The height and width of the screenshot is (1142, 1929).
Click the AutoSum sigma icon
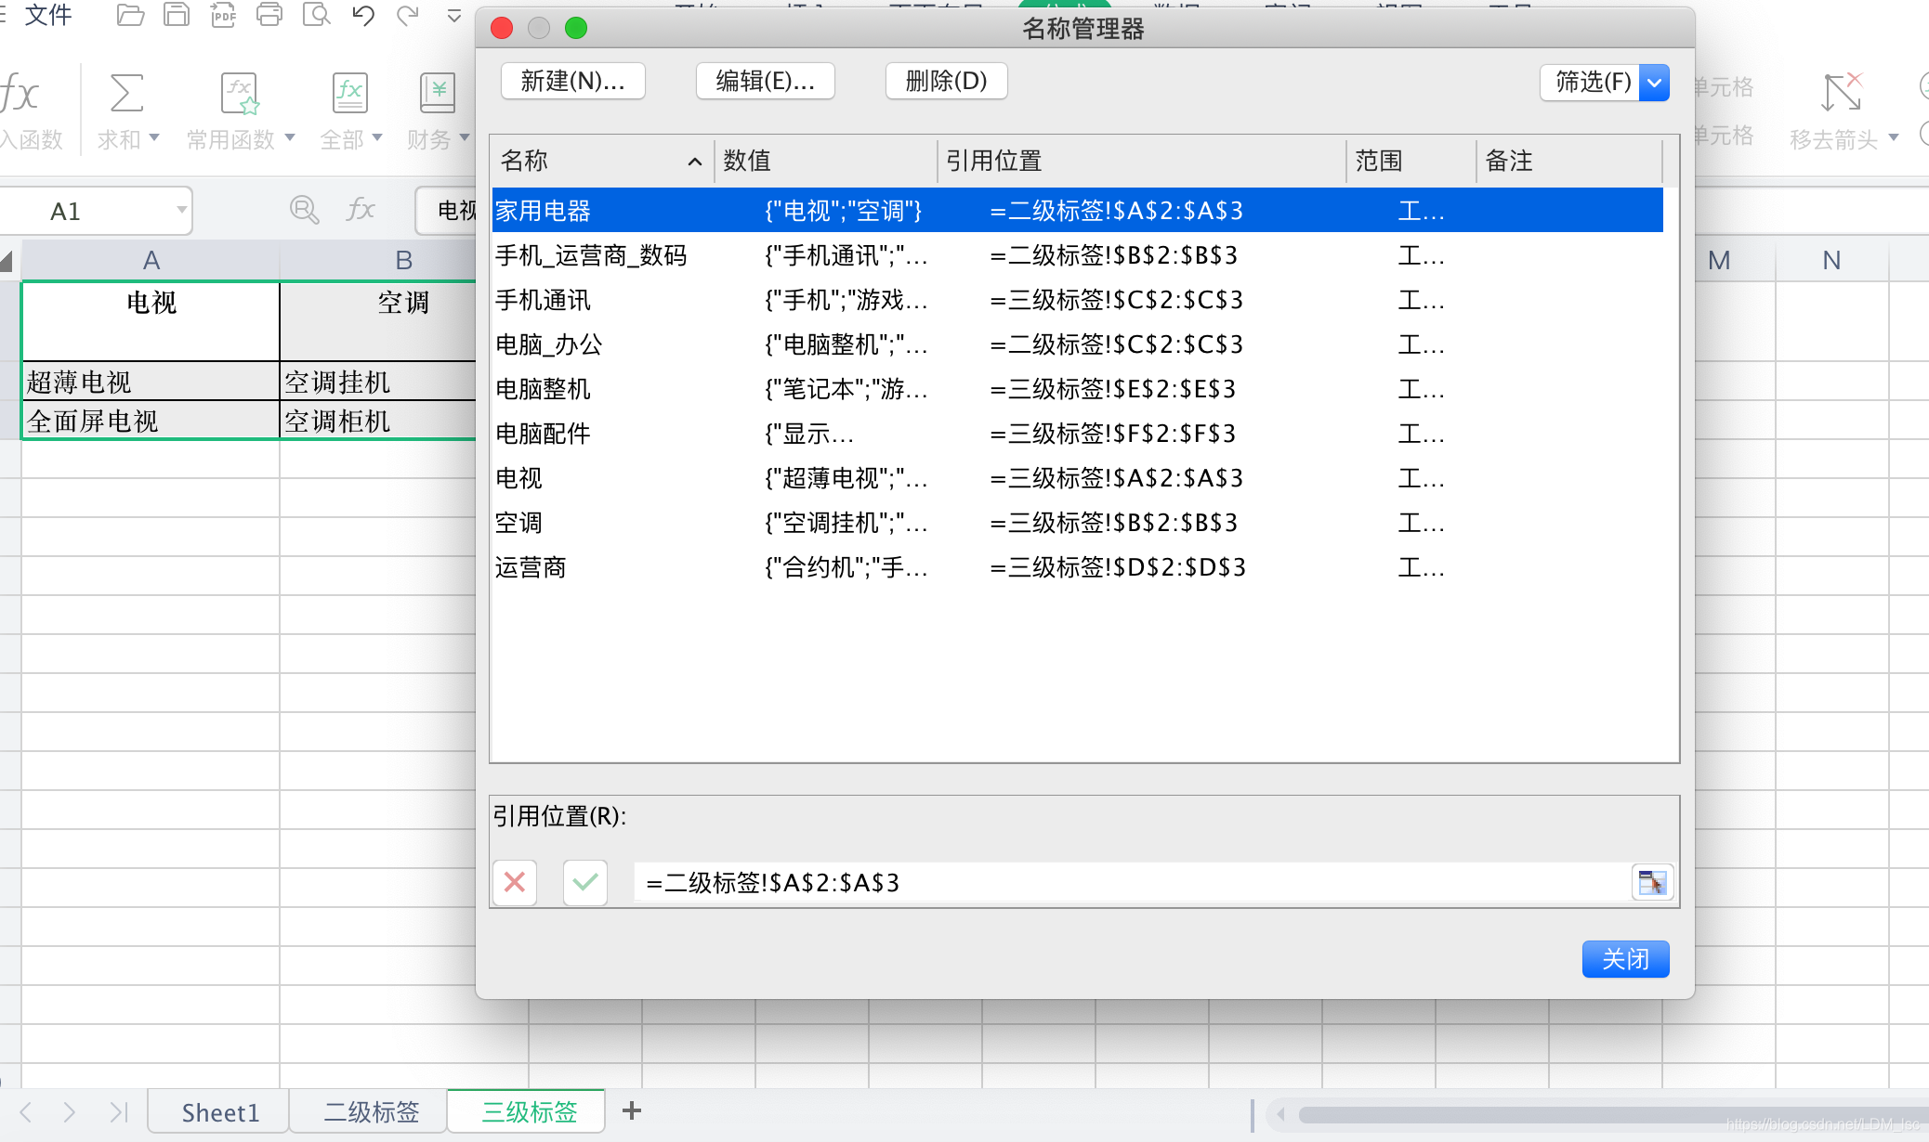126,93
